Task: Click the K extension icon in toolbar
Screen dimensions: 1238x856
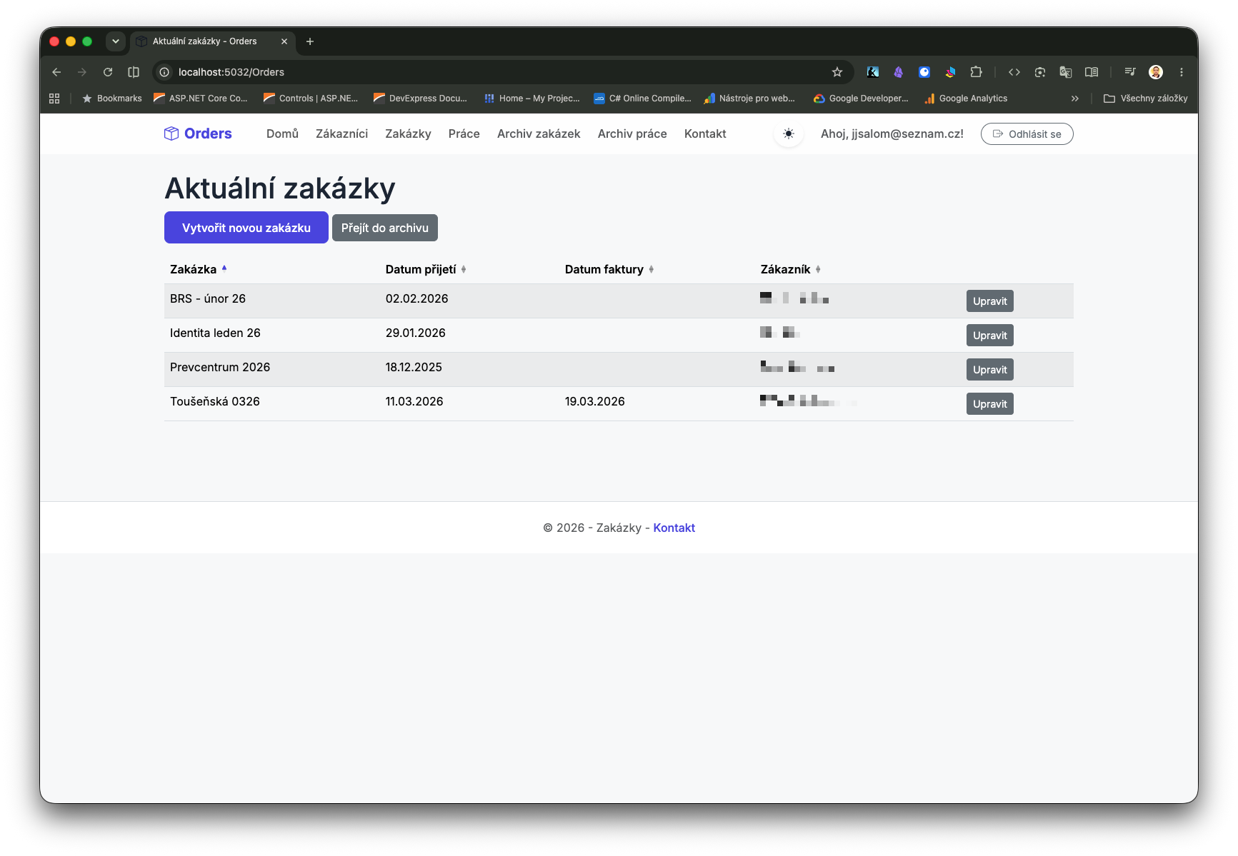Action: pos(873,72)
